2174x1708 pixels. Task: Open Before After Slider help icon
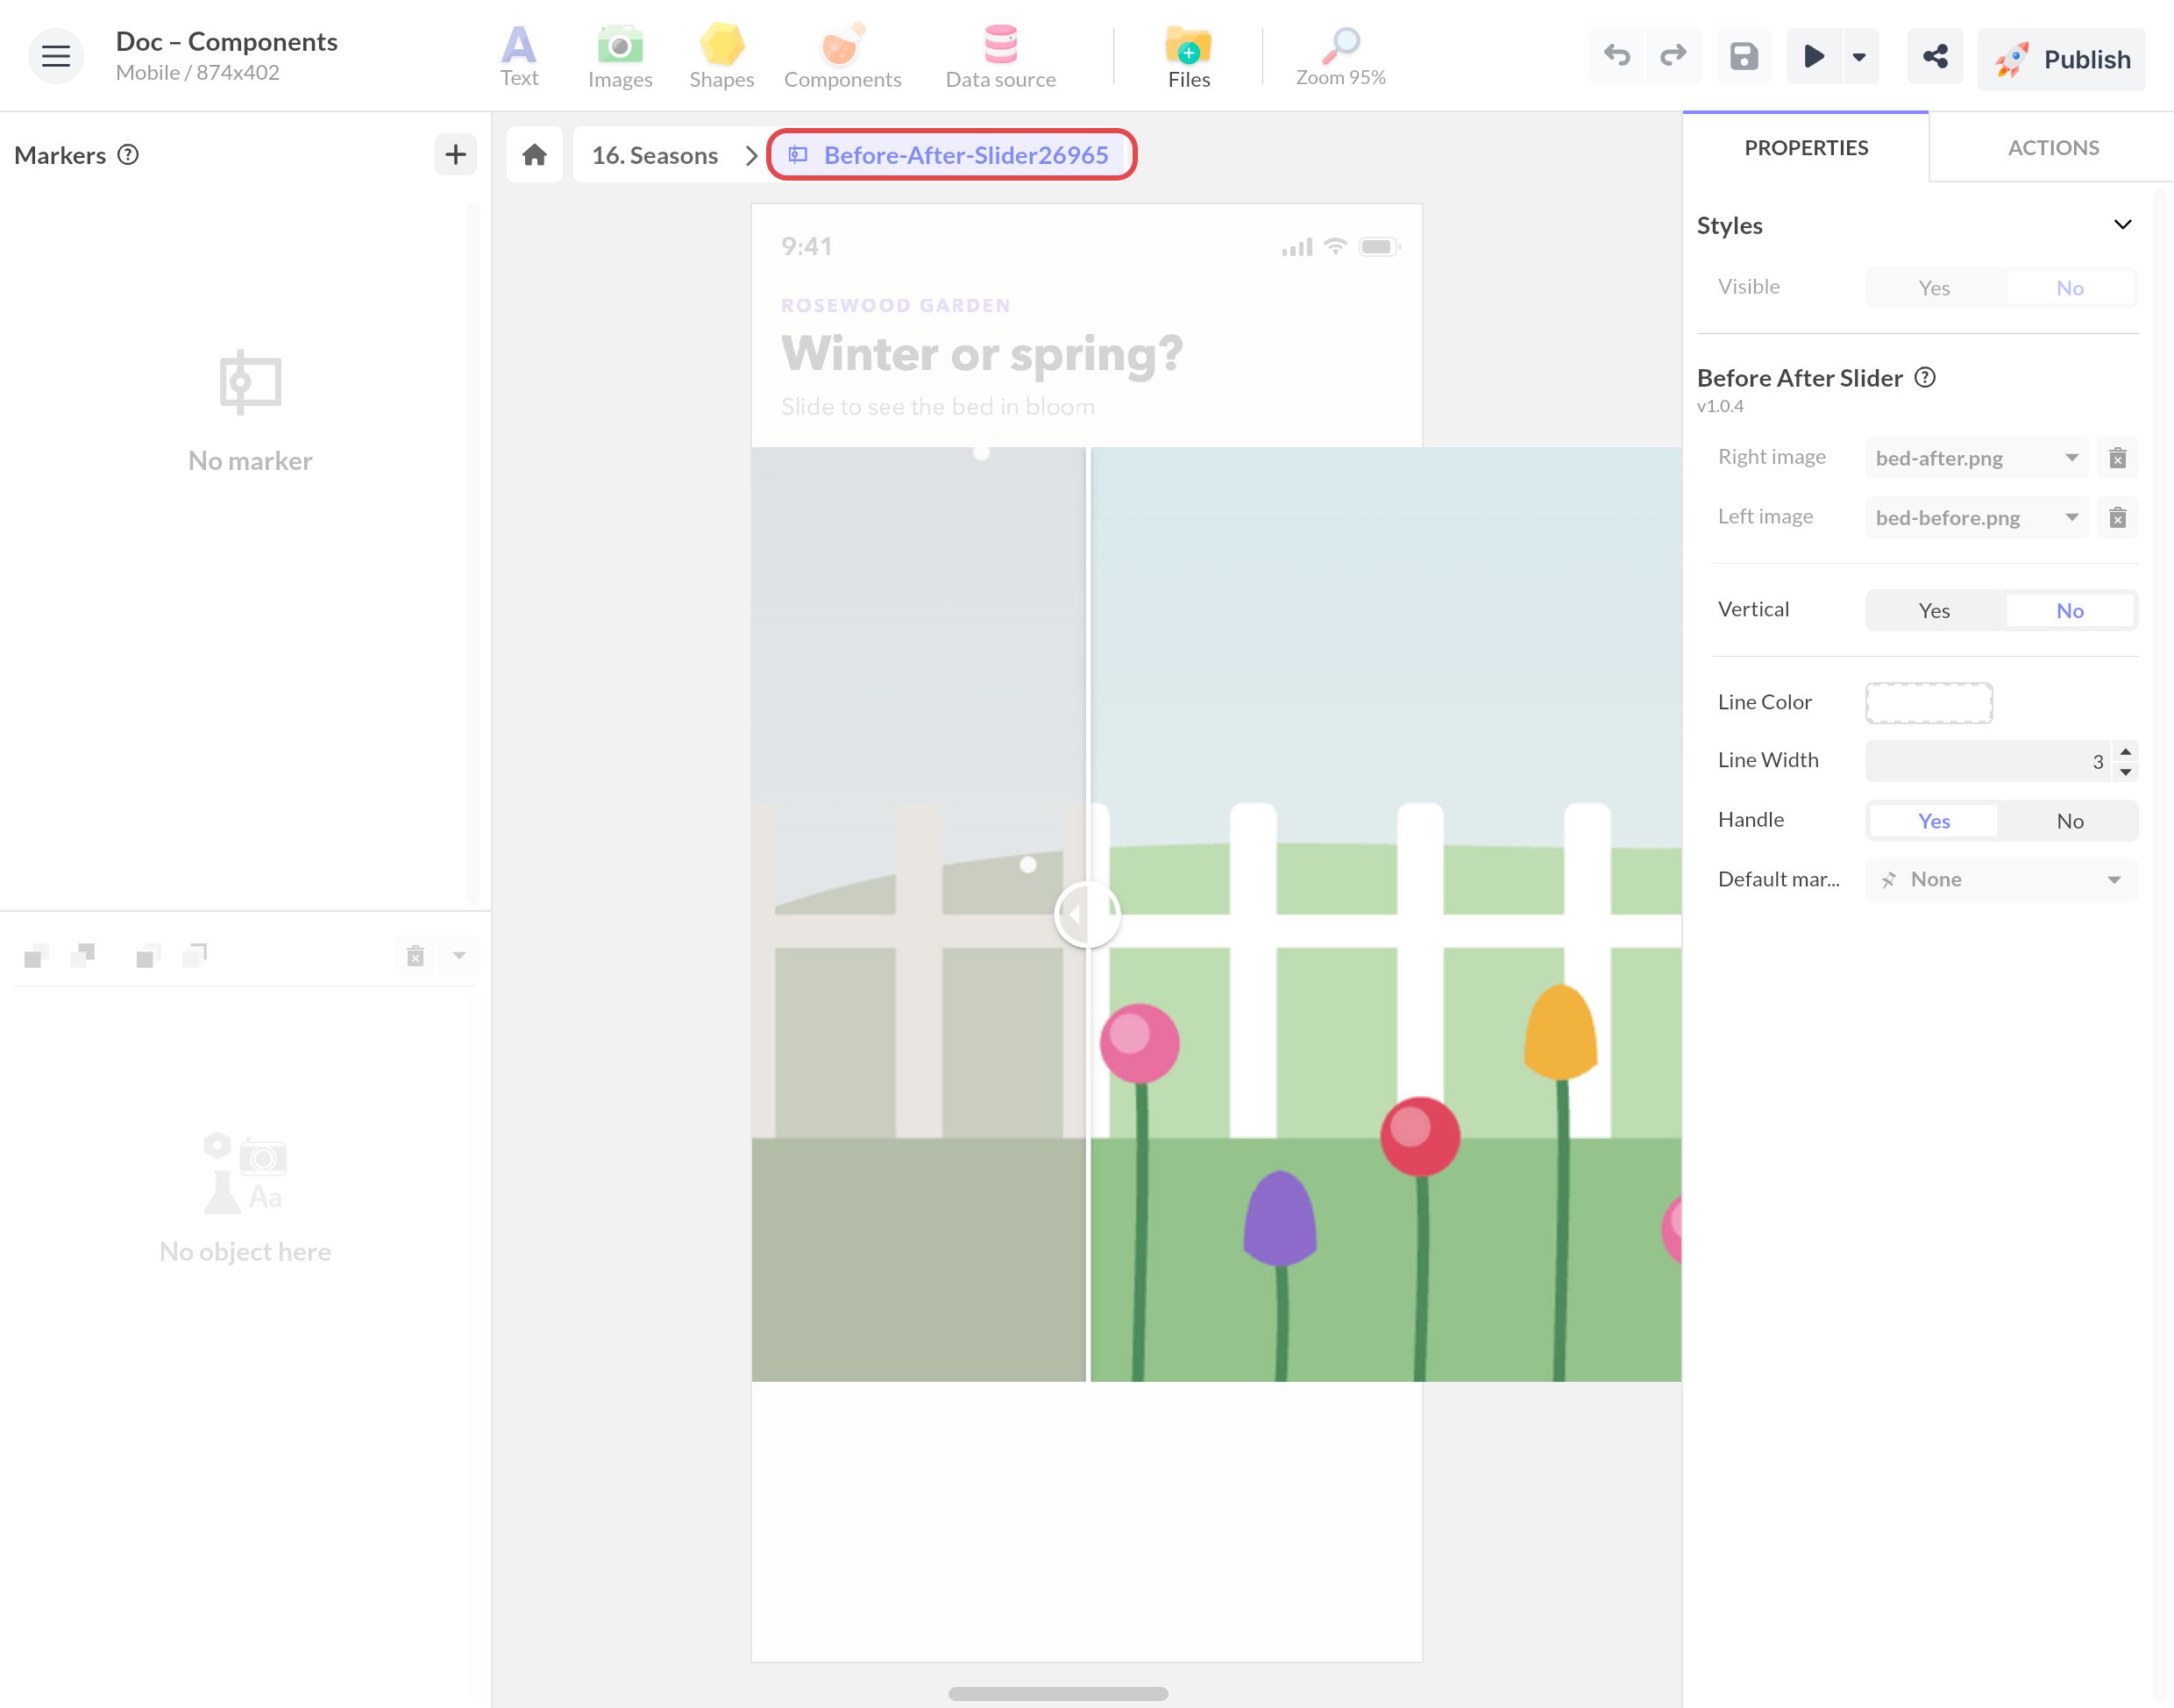[x=1925, y=378]
